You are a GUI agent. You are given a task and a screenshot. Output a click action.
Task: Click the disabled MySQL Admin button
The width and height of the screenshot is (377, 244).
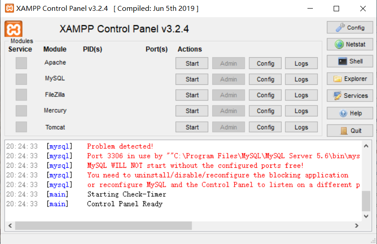pos(228,79)
